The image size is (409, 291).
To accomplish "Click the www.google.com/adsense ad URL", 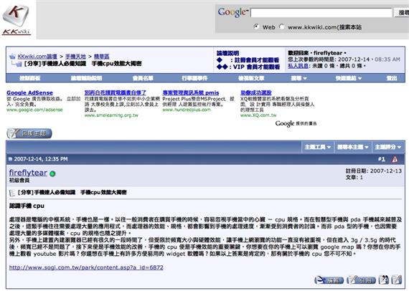I will [34, 110].
